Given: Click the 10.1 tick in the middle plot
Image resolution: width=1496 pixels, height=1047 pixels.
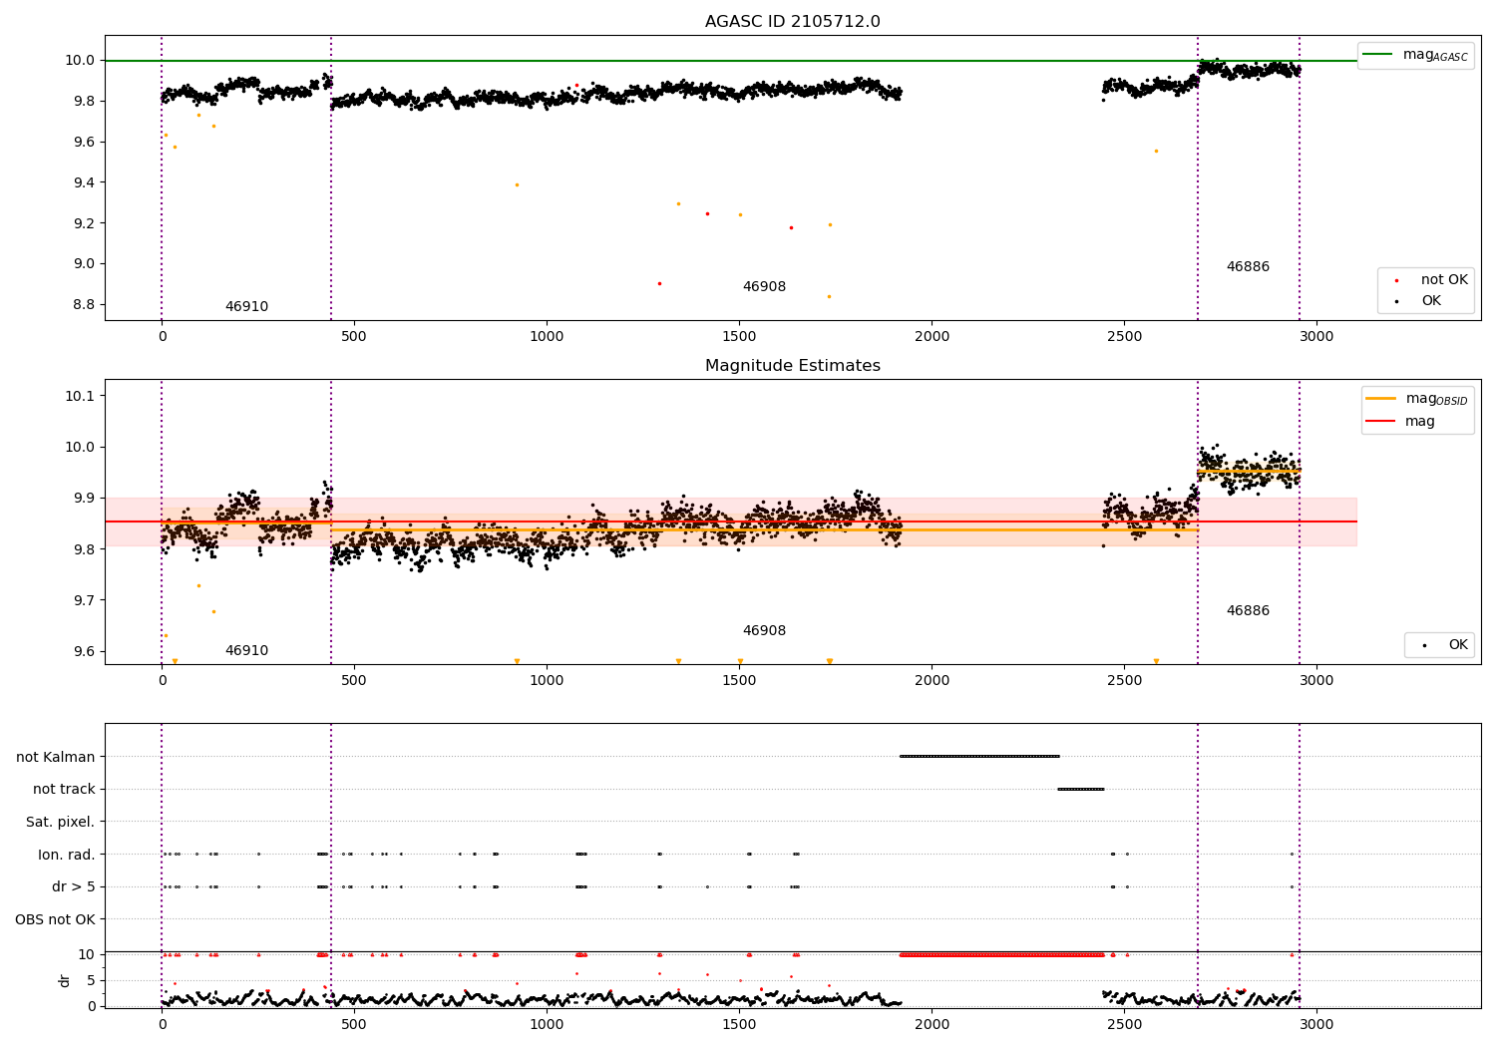Looking at the screenshot, I should pos(81,396).
